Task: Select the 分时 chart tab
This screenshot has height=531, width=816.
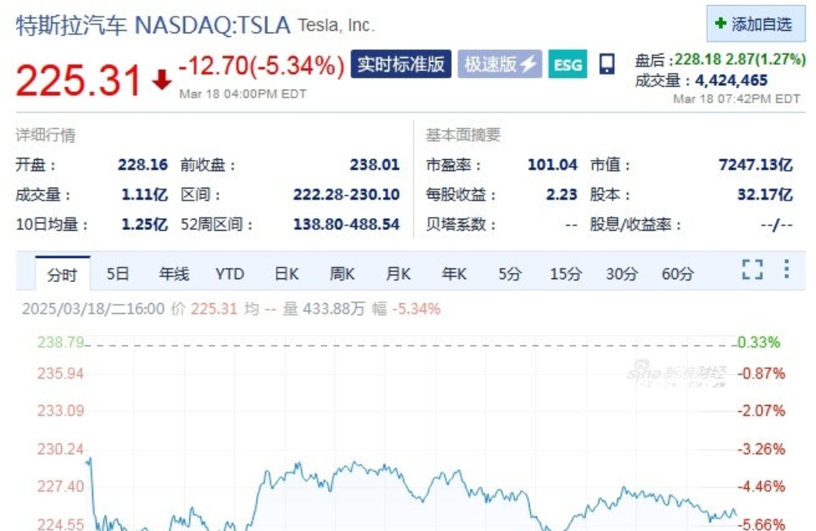Action: [x=63, y=274]
